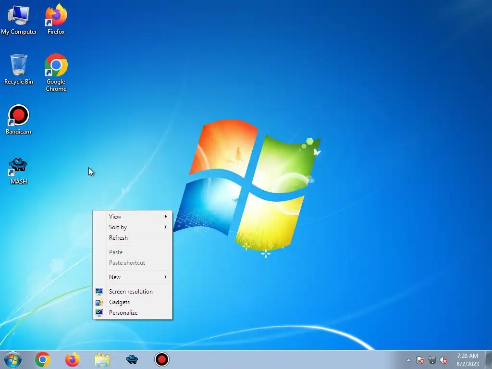This screenshot has width=492, height=369.
Task: Expand the View submenu
Action: point(133,217)
